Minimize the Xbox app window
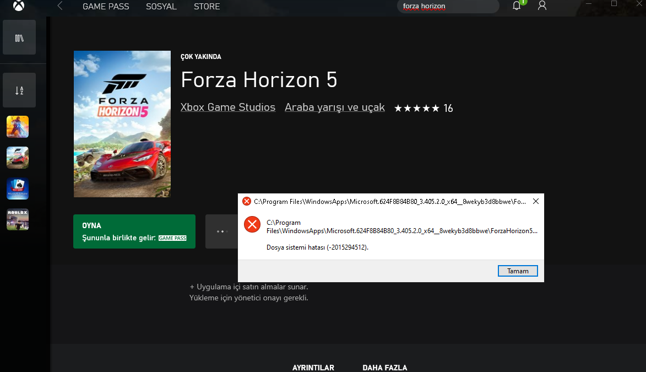The image size is (646, 372). point(589,4)
